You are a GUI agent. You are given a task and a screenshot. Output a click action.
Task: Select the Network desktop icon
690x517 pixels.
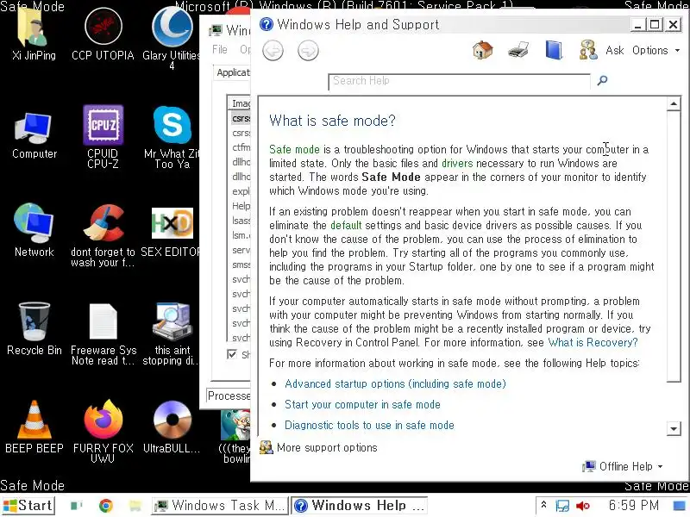point(34,229)
